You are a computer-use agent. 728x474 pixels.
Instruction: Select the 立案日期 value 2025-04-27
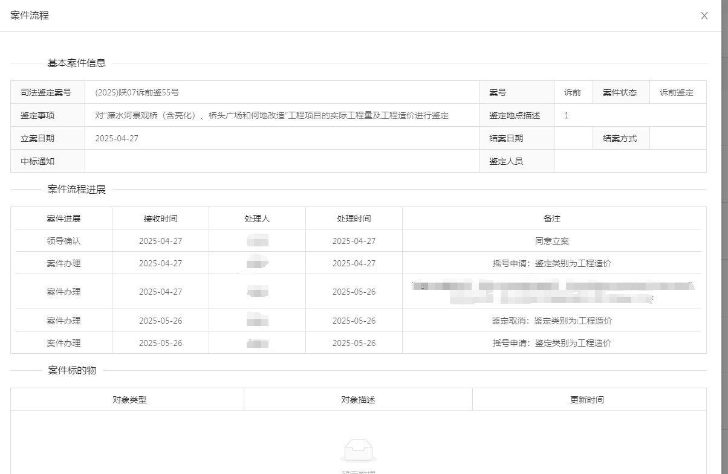click(117, 138)
